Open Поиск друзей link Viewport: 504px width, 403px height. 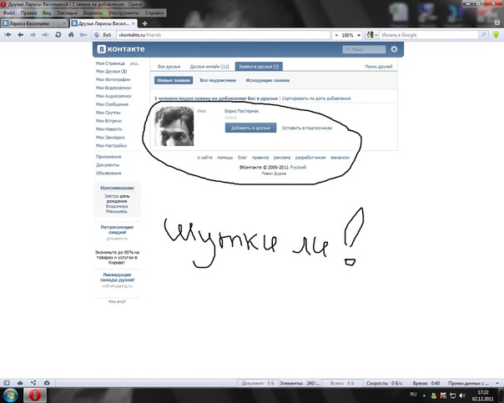[378, 67]
